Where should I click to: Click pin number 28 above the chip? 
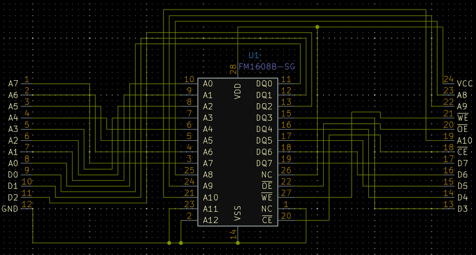click(x=233, y=70)
